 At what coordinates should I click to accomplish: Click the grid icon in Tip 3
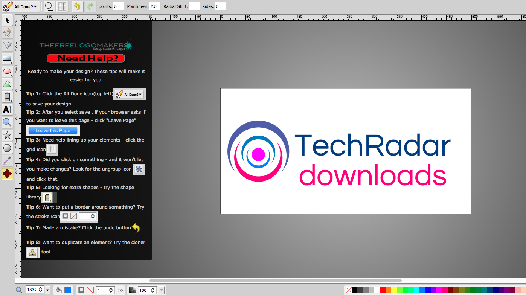pos(52,150)
